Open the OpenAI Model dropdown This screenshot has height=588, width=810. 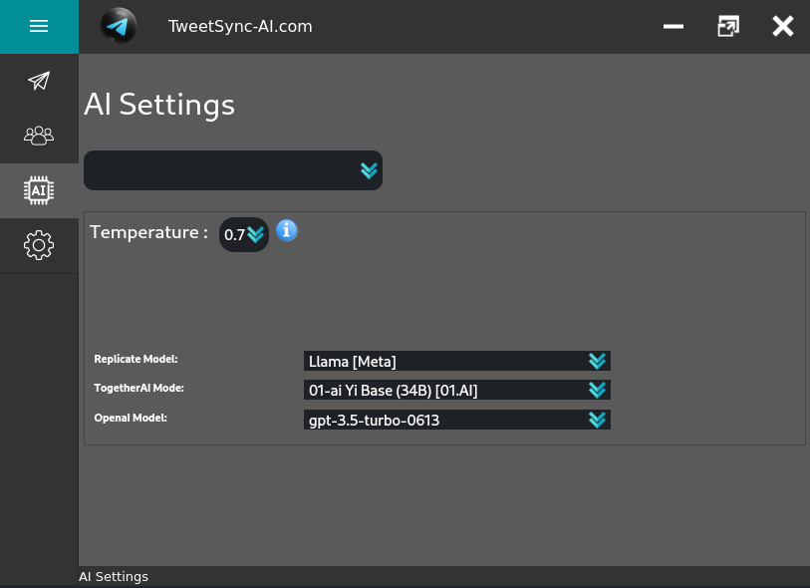click(456, 421)
